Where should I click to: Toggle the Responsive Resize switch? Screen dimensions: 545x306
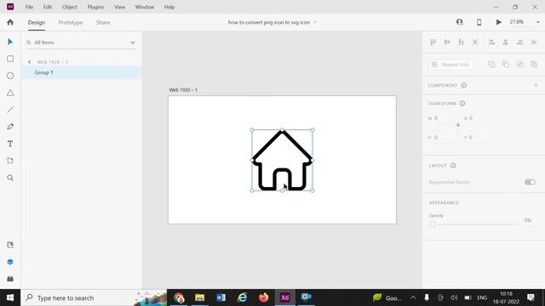point(530,182)
